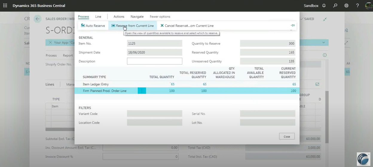Collapse the sales order page icon
Image resolution: width=373 pixels, height=167 pixels.
pyautogui.click(x=325, y=19)
